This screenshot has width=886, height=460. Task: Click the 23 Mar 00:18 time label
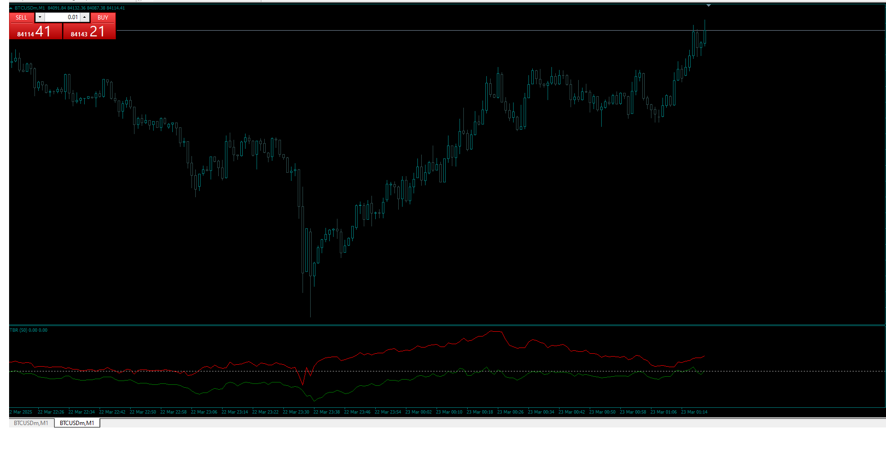480,412
